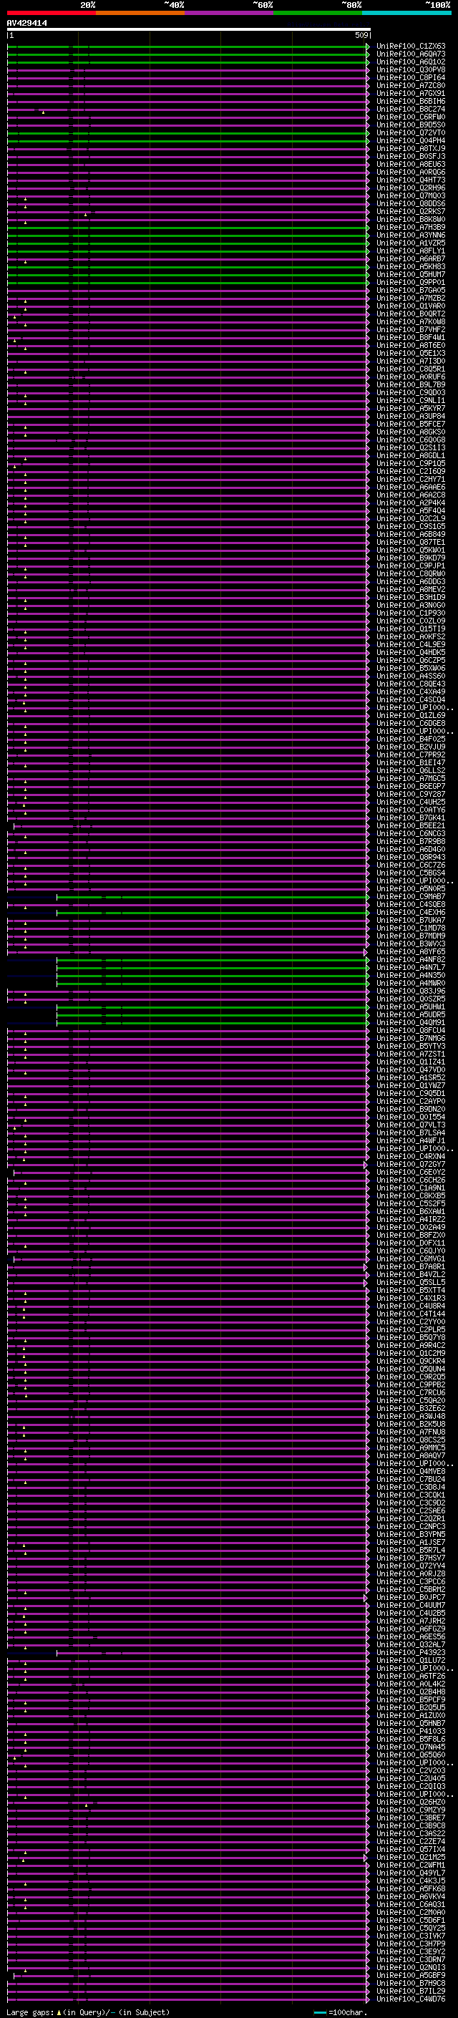
Task: Click the orange ~40% identity legend bar
Action: [140, 13]
